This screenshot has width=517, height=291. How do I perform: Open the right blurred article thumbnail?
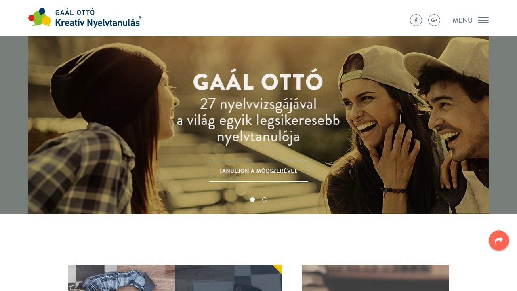(376, 278)
